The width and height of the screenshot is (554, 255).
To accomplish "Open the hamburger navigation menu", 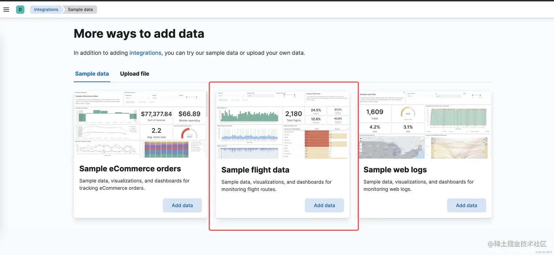I will [x=6, y=10].
